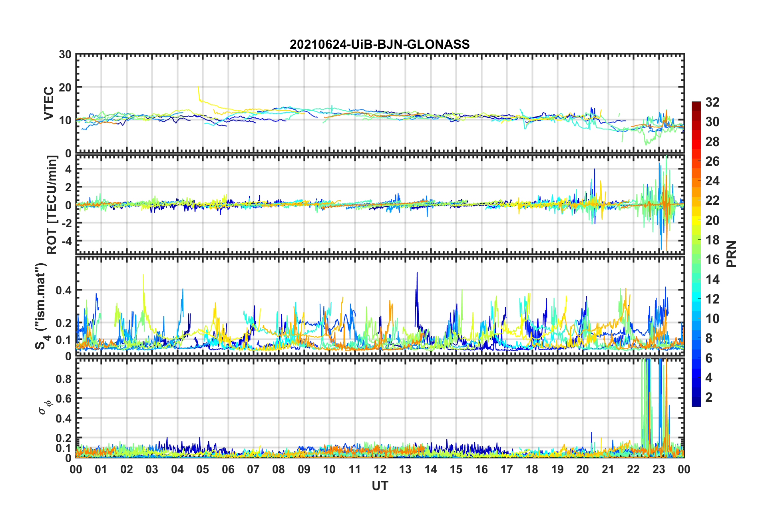The image size is (760, 508).
Task: Click x-axis tick label 09
Action: [x=304, y=469]
